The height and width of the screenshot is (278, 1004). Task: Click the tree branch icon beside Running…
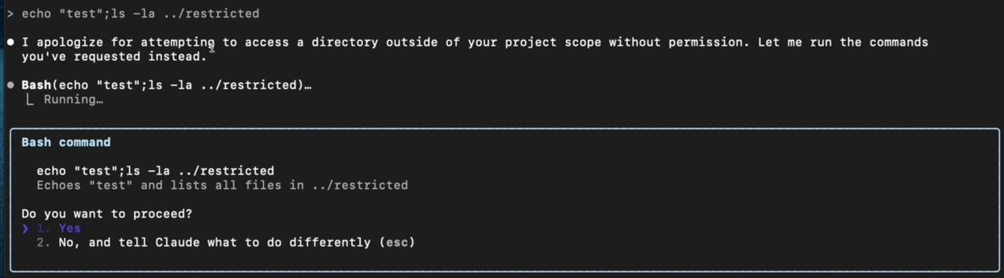point(29,99)
